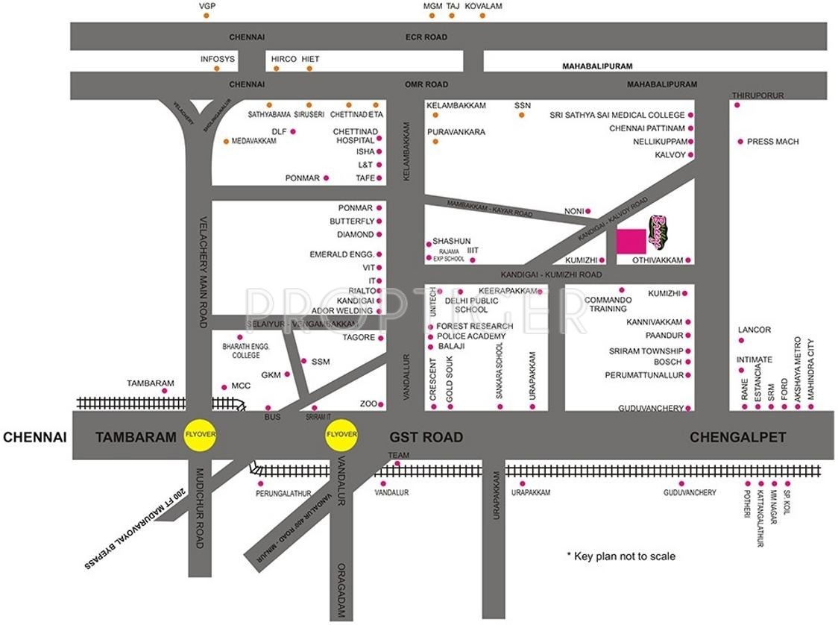Select the Chengalpet label on GST Road
Viewport: 838px width, 625px height.
(x=737, y=437)
